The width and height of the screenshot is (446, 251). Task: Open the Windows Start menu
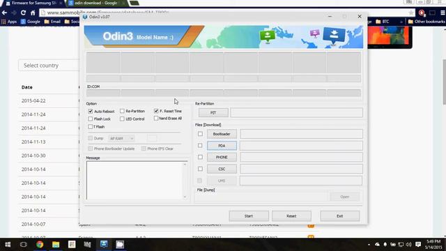tap(8, 245)
